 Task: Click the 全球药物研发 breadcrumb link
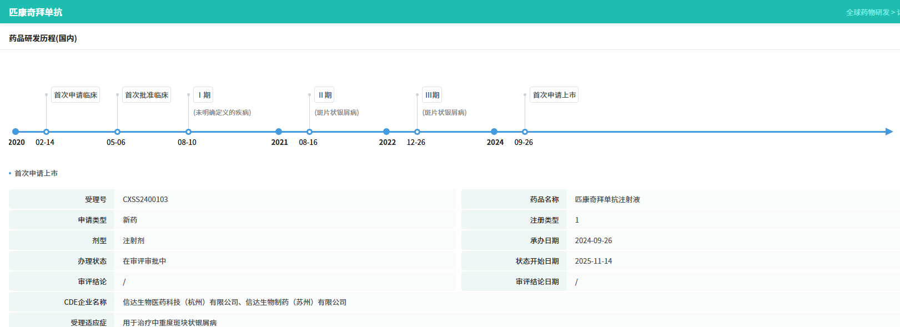click(867, 12)
